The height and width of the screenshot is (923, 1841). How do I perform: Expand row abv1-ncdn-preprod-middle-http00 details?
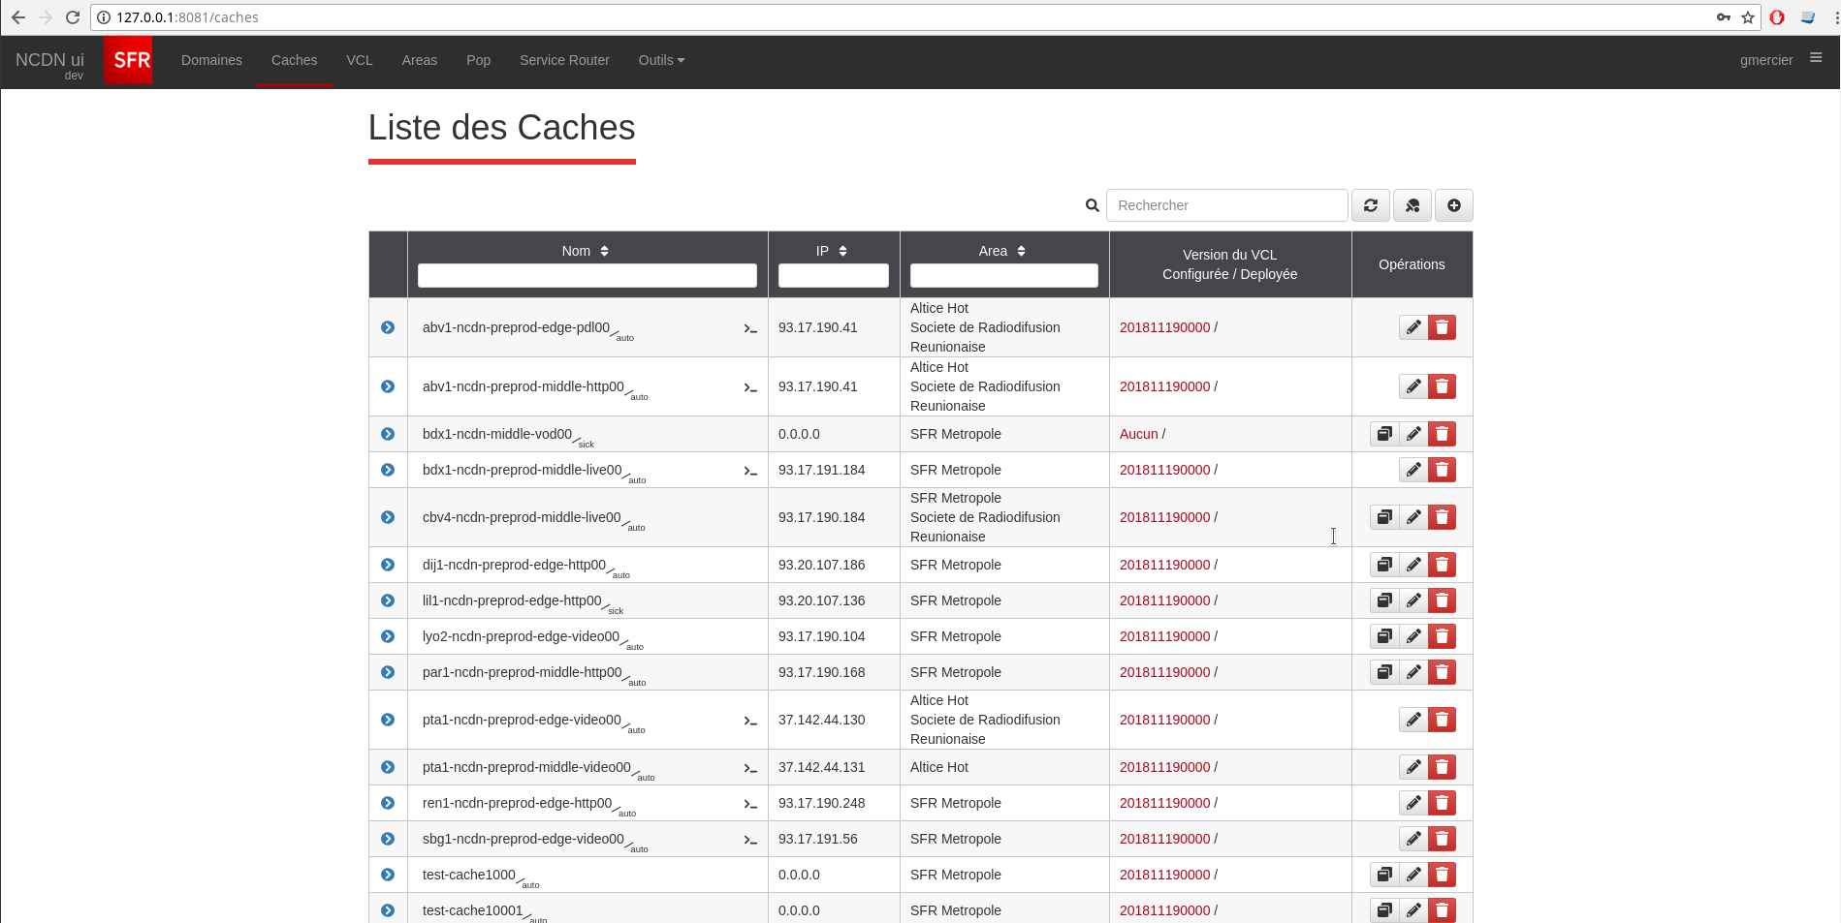(388, 386)
